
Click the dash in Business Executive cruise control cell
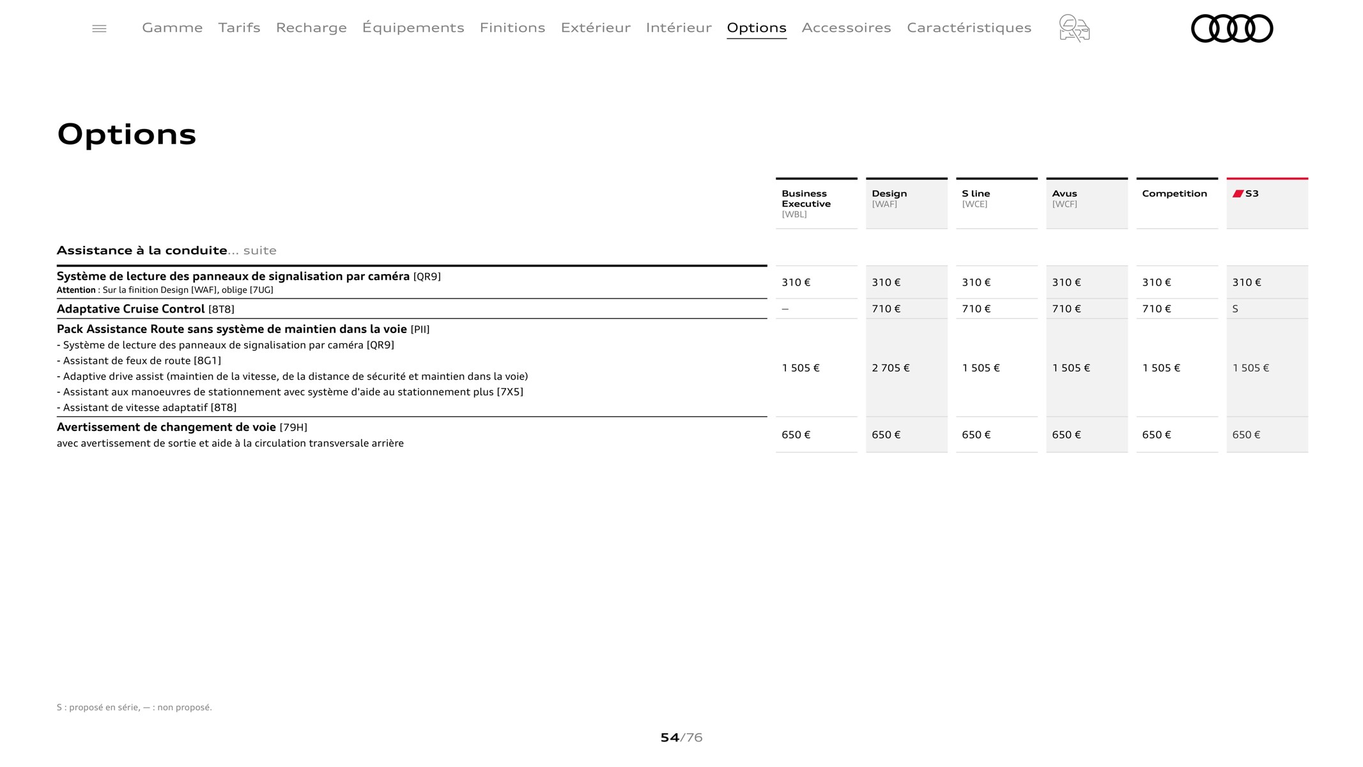[x=785, y=309]
